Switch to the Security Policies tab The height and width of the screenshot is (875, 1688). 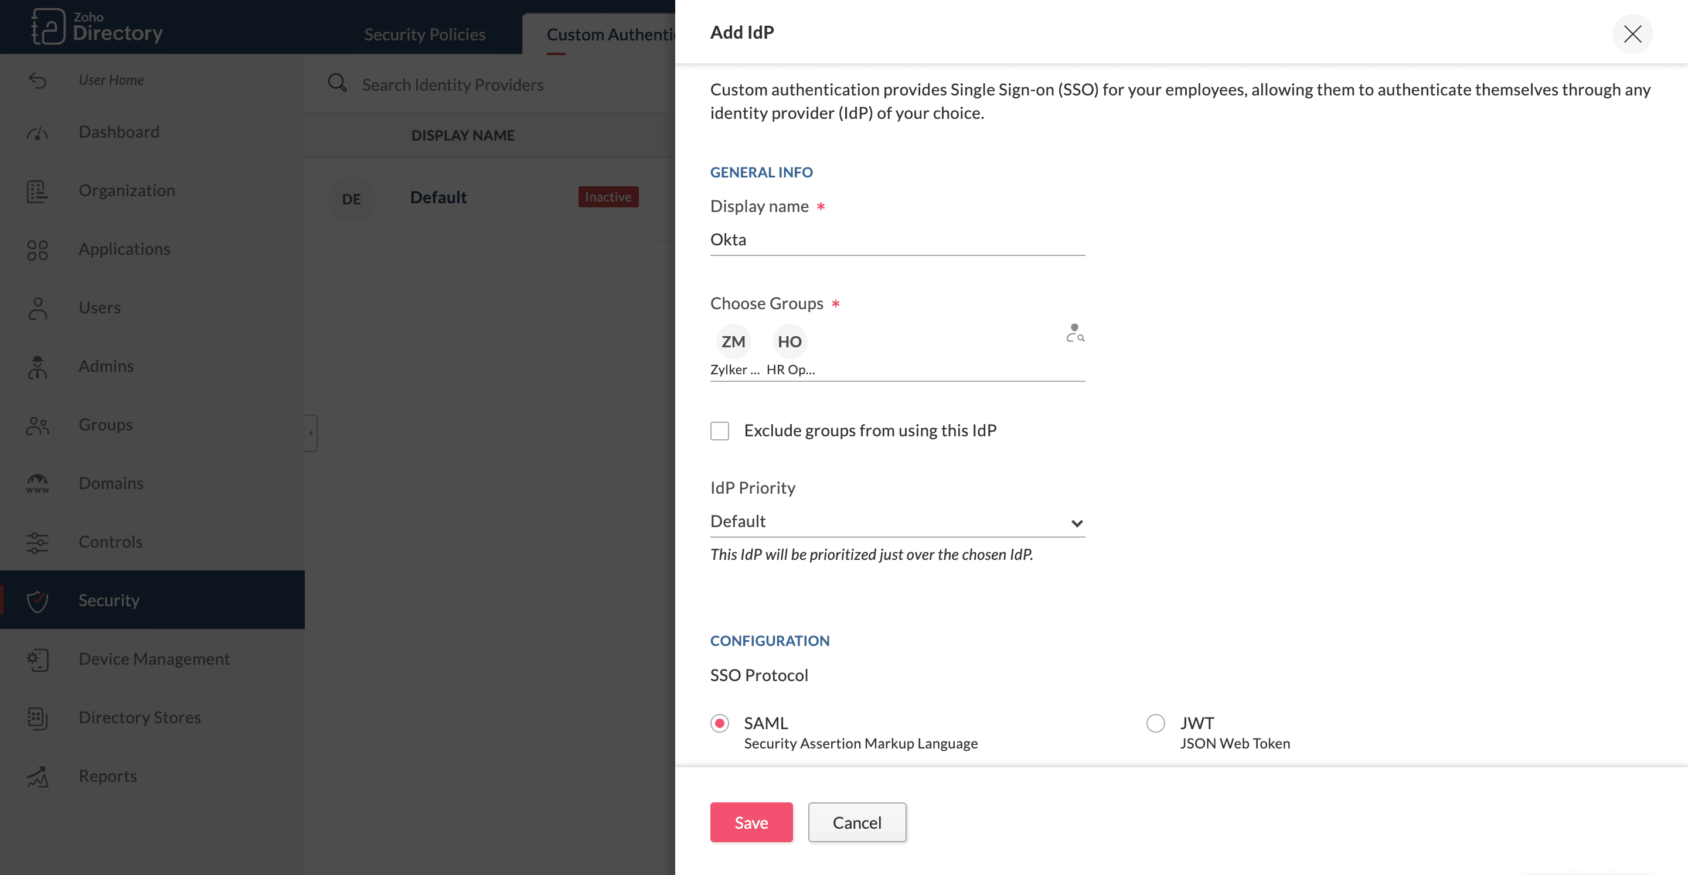[424, 34]
